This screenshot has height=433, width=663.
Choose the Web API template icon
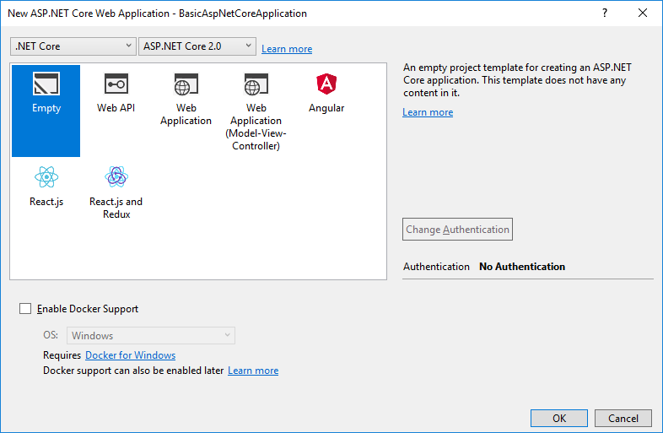coord(116,84)
